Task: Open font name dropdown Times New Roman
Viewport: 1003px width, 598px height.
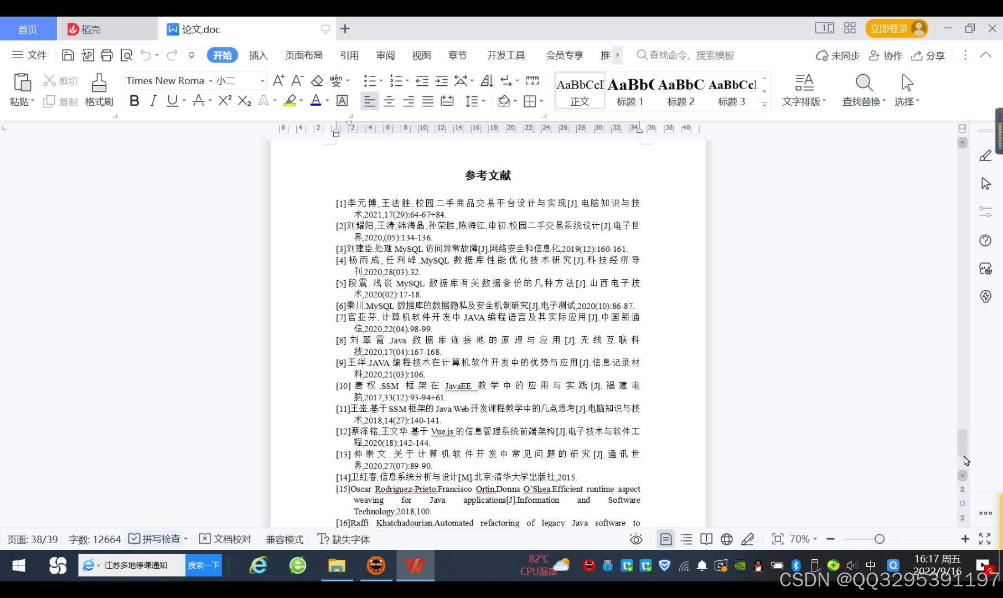Action: coord(210,81)
